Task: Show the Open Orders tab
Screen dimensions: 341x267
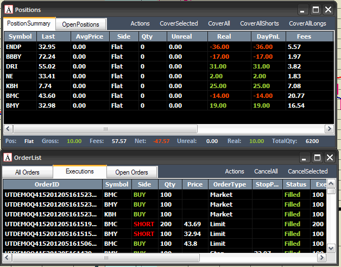Action: pos(131,172)
